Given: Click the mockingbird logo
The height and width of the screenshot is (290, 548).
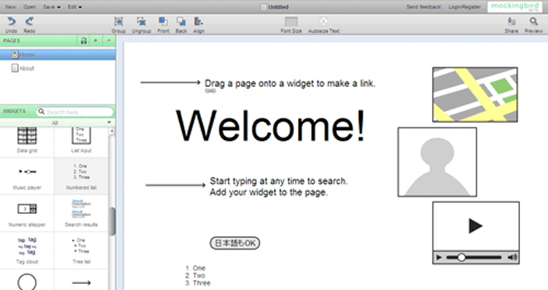Looking at the screenshot, I should coord(515,7).
